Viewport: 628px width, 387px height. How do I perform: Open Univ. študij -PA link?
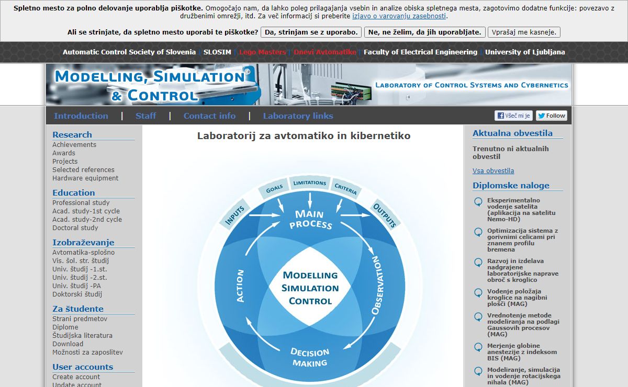pyautogui.click(x=76, y=286)
